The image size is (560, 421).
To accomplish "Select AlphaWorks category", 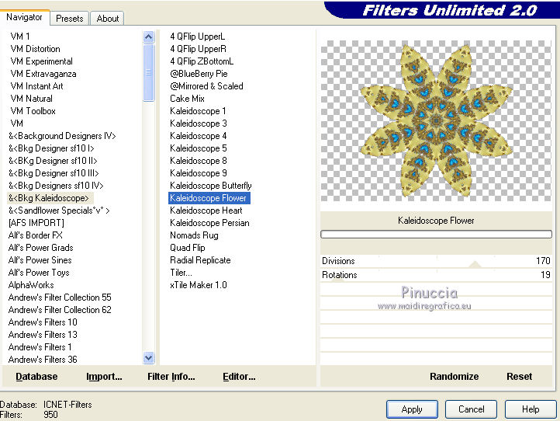I will click(x=31, y=285).
